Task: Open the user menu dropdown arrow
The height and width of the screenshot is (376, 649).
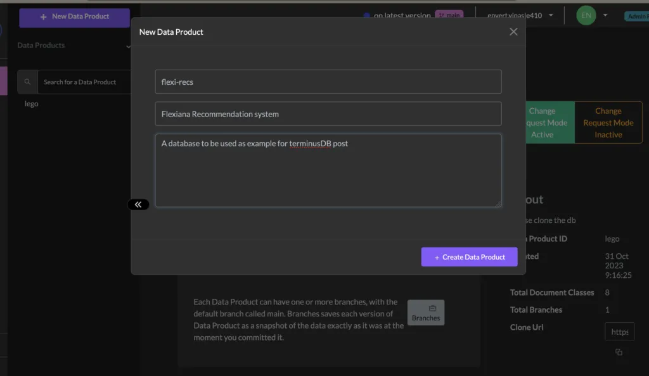Action: [x=605, y=15]
